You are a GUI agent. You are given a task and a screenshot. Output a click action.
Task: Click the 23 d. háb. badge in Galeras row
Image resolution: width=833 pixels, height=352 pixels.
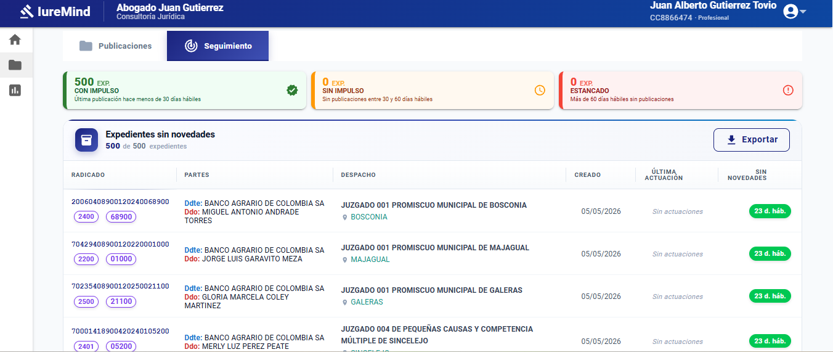[770, 296]
